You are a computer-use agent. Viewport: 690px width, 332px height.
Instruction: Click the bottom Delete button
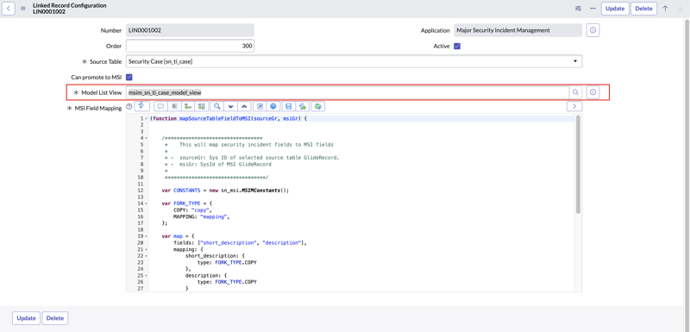click(55, 318)
